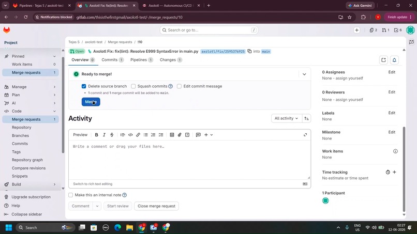This screenshot has height=234, width=417.
Task: Show Work items info icon
Action: coord(395,151)
